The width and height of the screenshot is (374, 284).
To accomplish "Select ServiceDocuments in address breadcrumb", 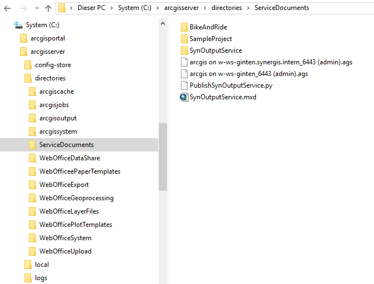I will 282,8.
